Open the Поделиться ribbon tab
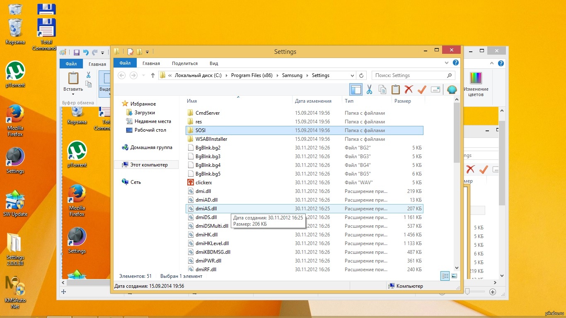The width and height of the screenshot is (566, 318). [x=184, y=63]
